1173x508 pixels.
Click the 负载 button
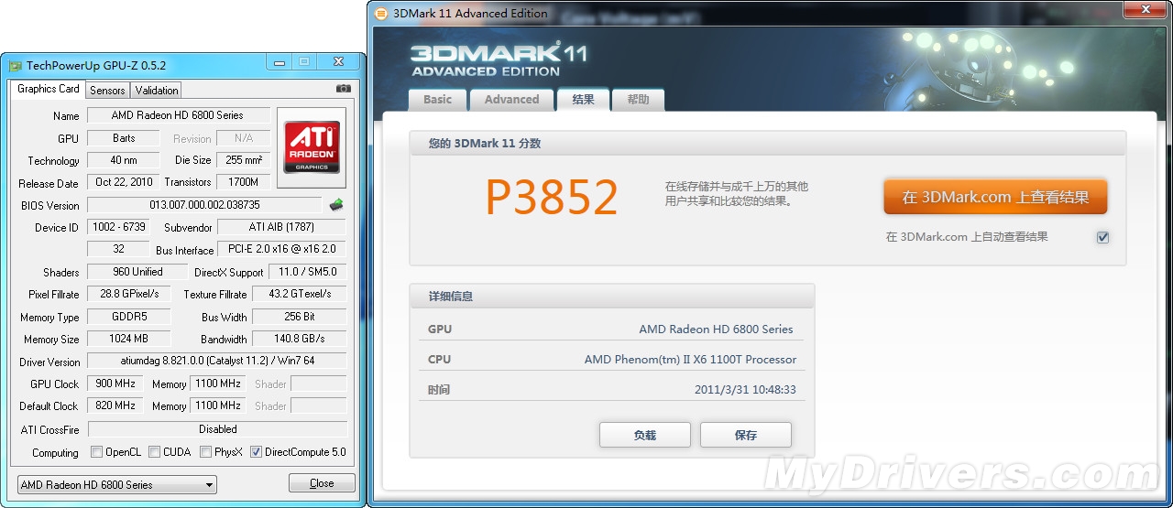click(645, 435)
